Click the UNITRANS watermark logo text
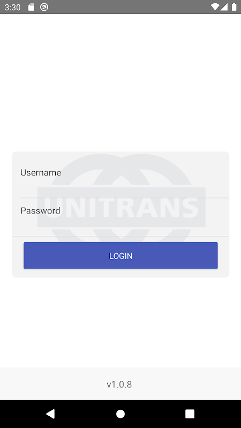 [x=122, y=207]
